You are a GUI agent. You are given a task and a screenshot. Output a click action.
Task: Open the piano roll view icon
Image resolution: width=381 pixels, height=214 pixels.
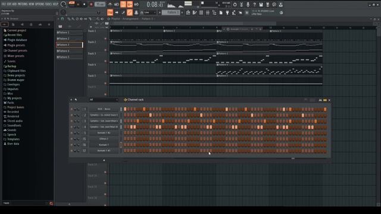click(x=195, y=12)
